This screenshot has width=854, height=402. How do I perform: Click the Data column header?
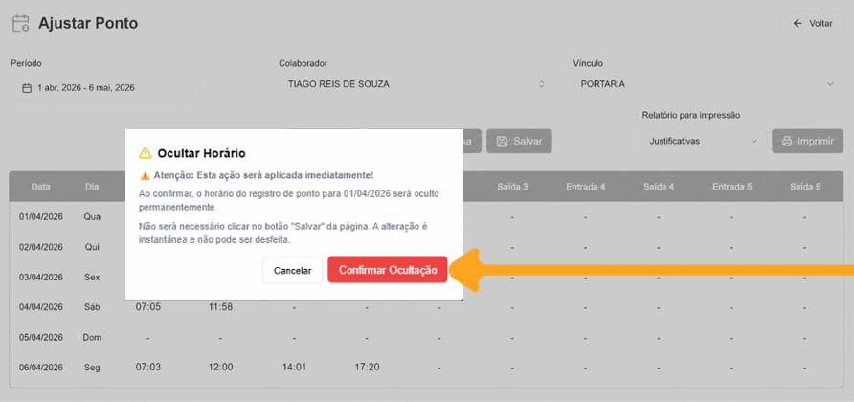[41, 187]
